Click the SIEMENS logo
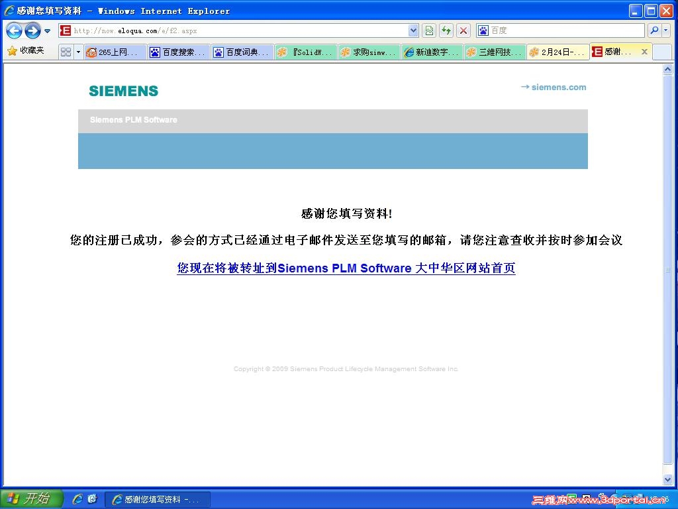Image resolution: width=678 pixels, height=509 pixels. [x=124, y=91]
